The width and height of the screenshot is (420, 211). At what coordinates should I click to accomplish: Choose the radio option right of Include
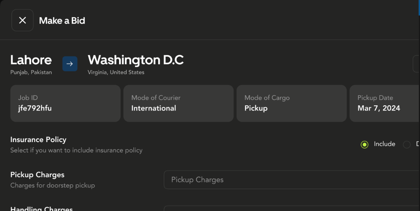coord(406,145)
